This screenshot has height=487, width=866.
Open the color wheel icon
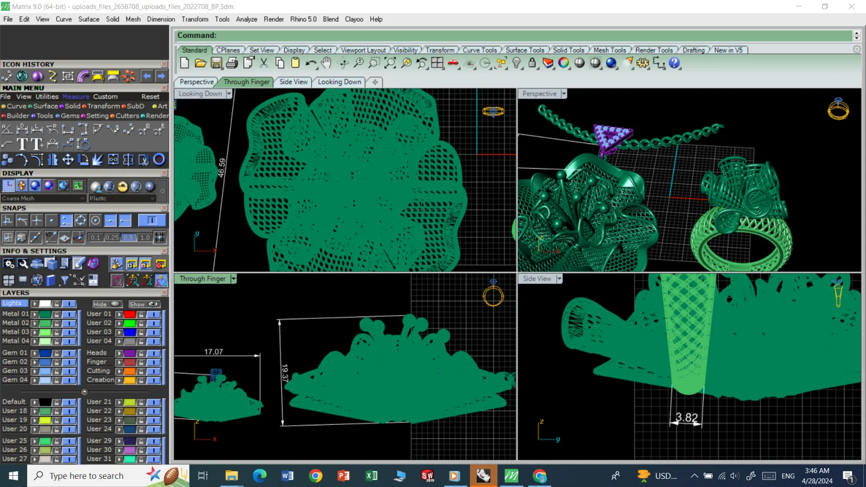pos(564,63)
